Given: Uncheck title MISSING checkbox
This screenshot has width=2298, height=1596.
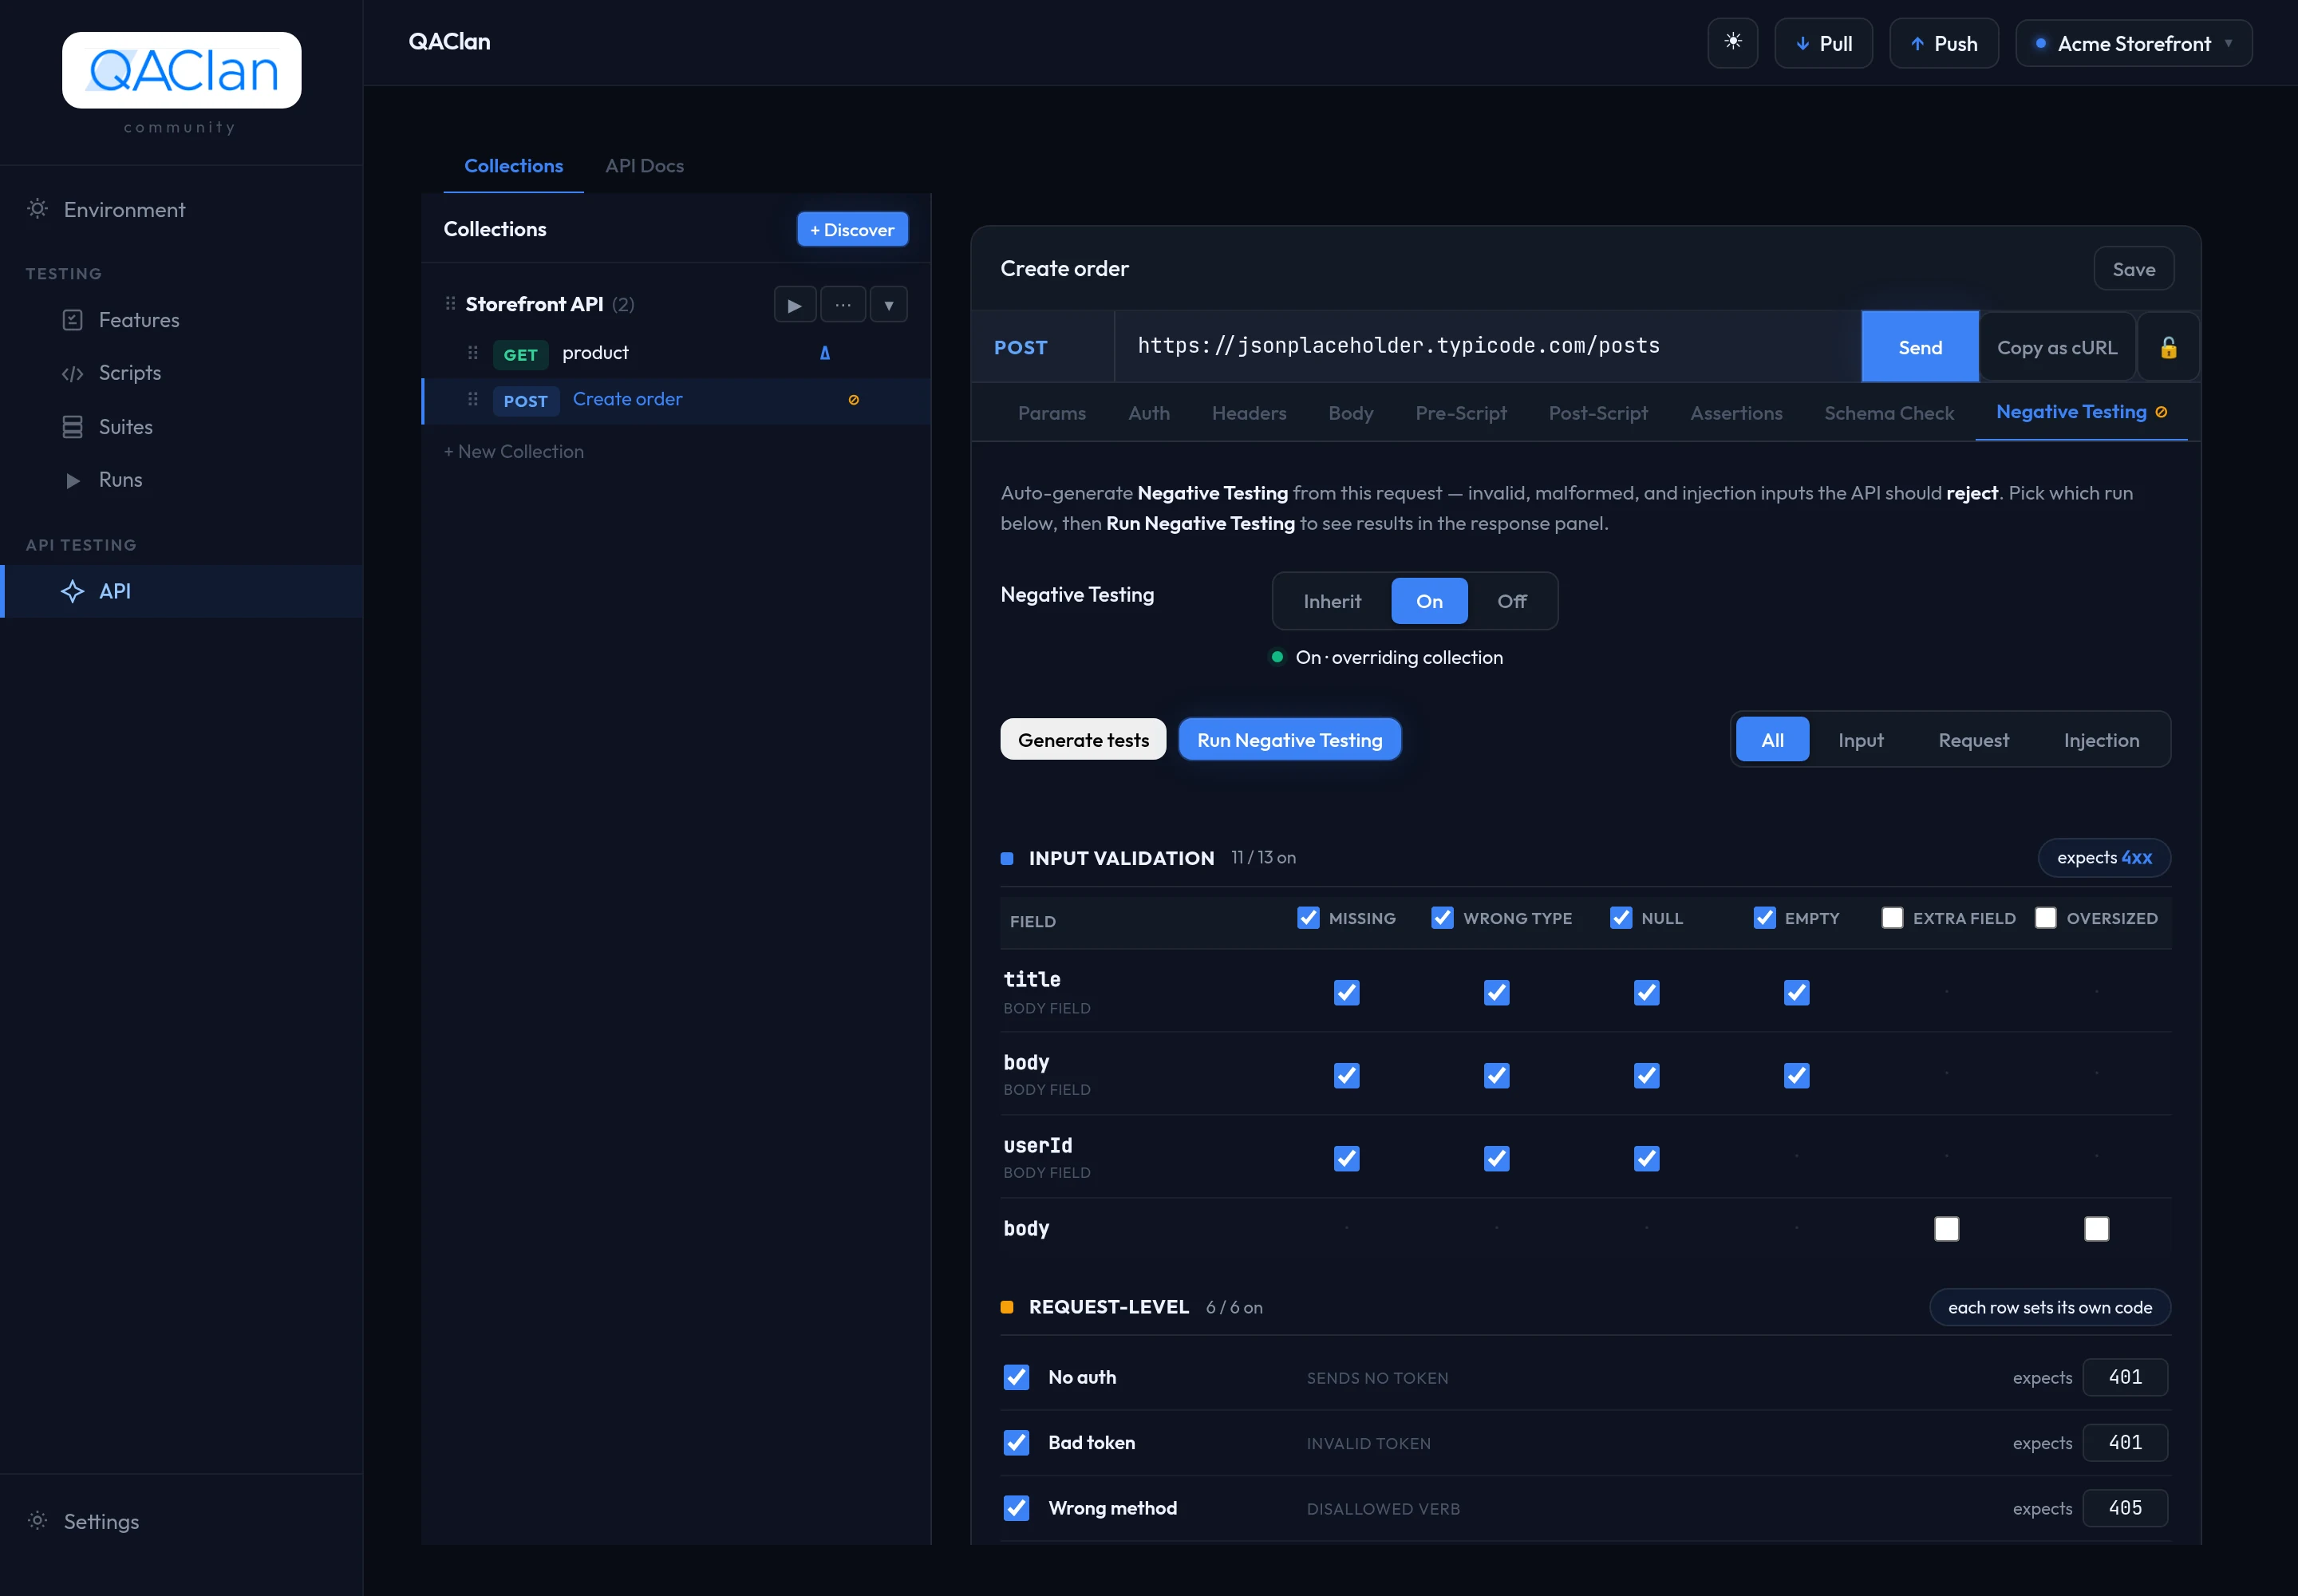Looking at the screenshot, I should [x=1346, y=992].
